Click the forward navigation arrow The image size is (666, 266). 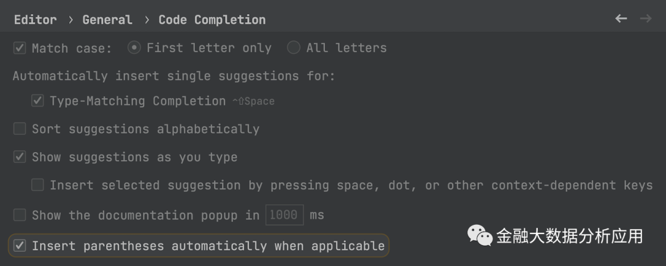coord(646,19)
